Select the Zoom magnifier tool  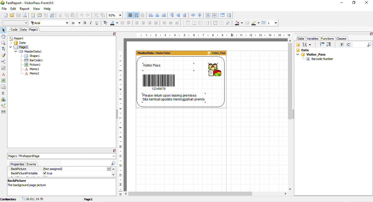point(3,43)
